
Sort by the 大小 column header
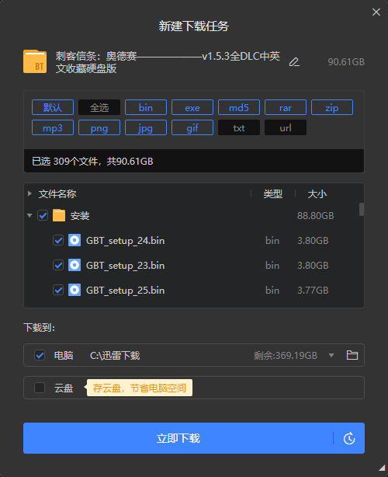[x=317, y=193]
